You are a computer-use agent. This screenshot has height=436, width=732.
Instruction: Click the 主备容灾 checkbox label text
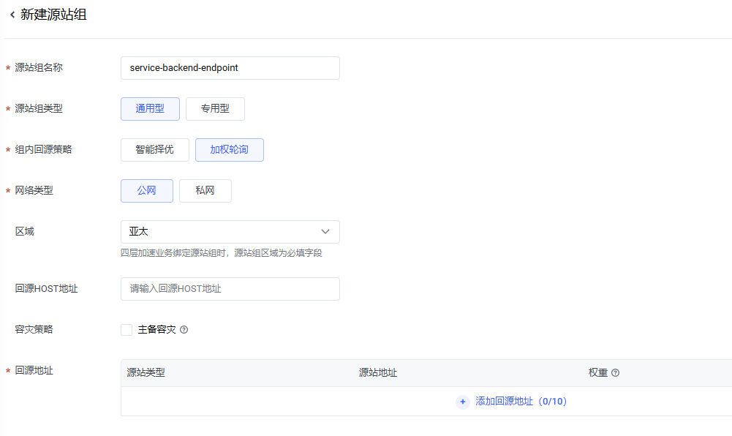tap(156, 330)
